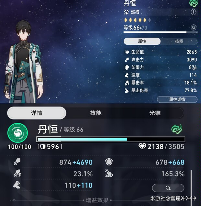This screenshot has height=206, width=201.
Task: Switch to the 属性 toggle in upper panel
Action: click(x=142, y=41)
